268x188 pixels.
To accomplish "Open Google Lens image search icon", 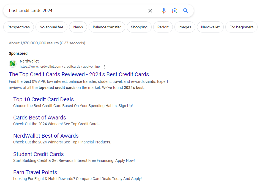I will 174,11.
